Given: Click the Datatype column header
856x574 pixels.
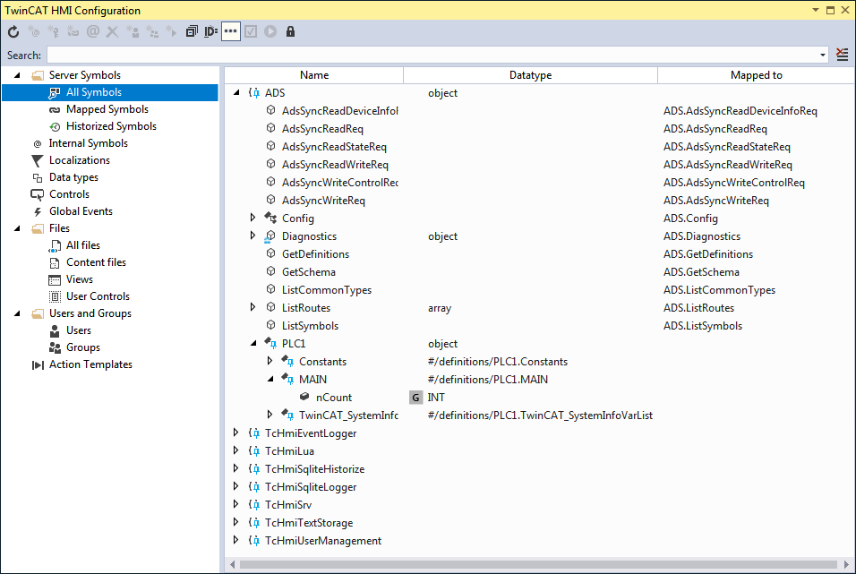Looking at the screenshot, I should pos(531,75).
